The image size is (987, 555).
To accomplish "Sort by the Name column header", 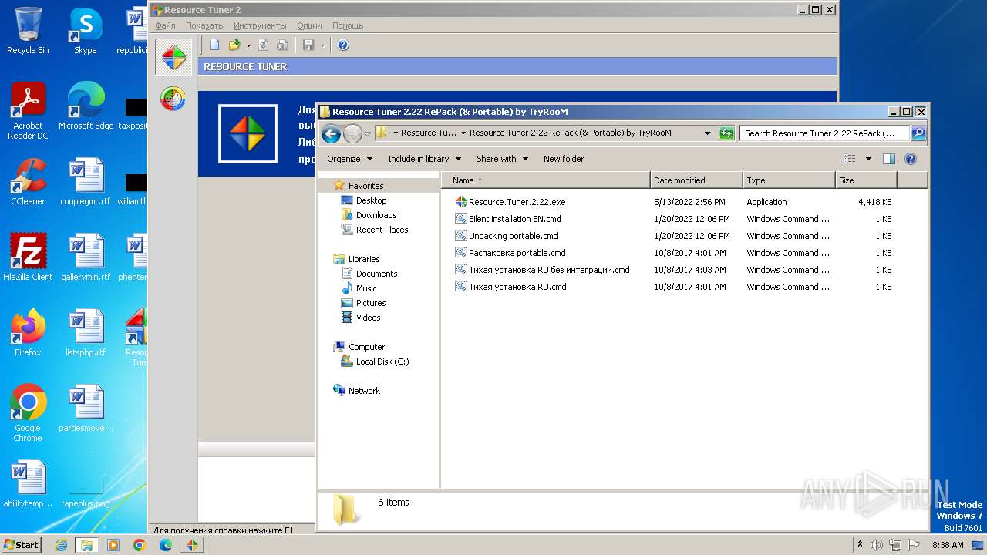I will coord(546,180).
